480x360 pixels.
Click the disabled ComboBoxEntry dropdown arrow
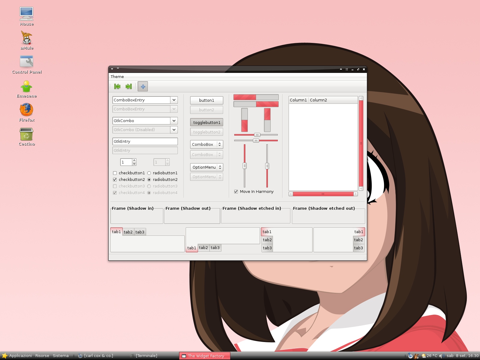(174, 109)
